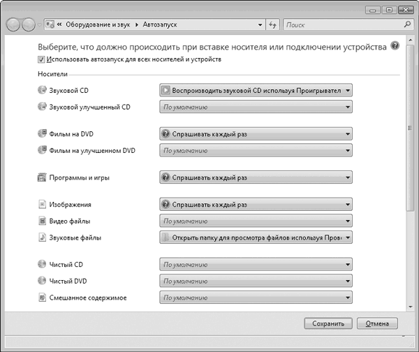
Task: Go to Оборудование и звук breadcrumb
Action: (x=96, y=24)
